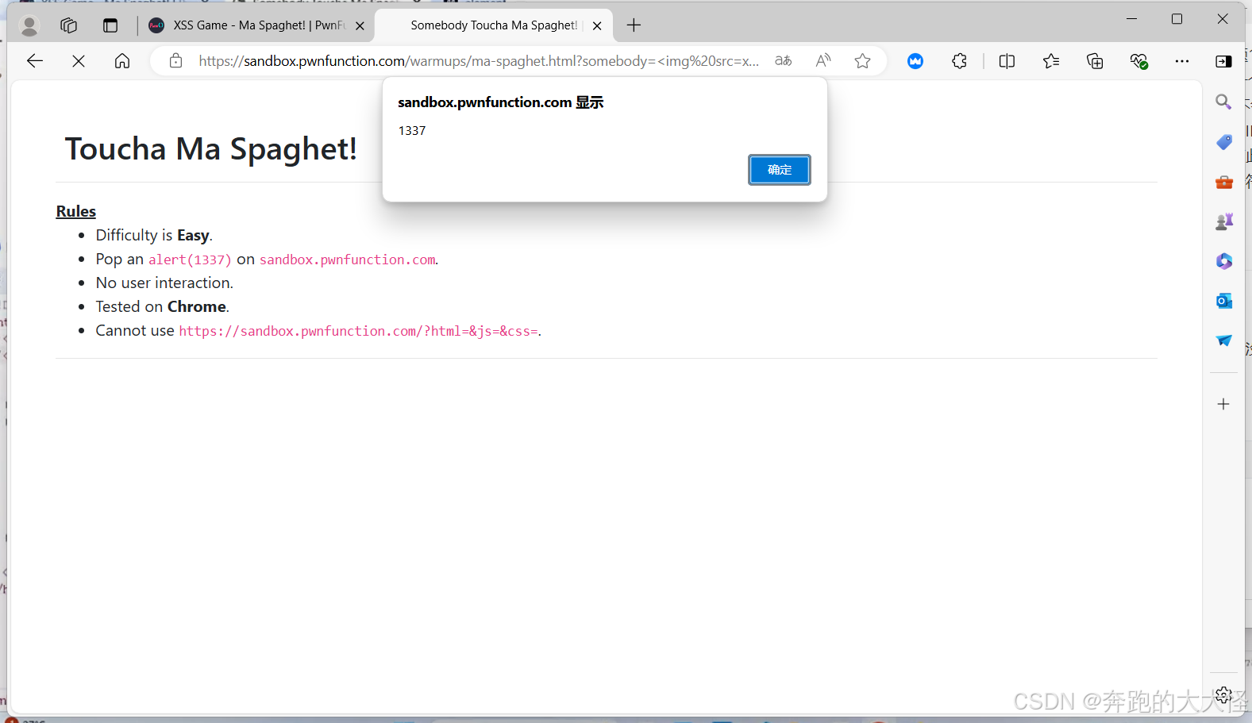Screen dimensions: 1252x723
Task: Open Browser essentials heart icon
Action: 1139,61
